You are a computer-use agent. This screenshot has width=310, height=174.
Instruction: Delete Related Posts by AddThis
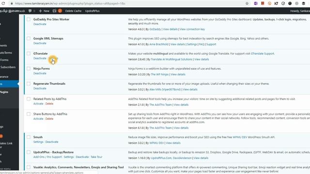click(x=49, y=103)
